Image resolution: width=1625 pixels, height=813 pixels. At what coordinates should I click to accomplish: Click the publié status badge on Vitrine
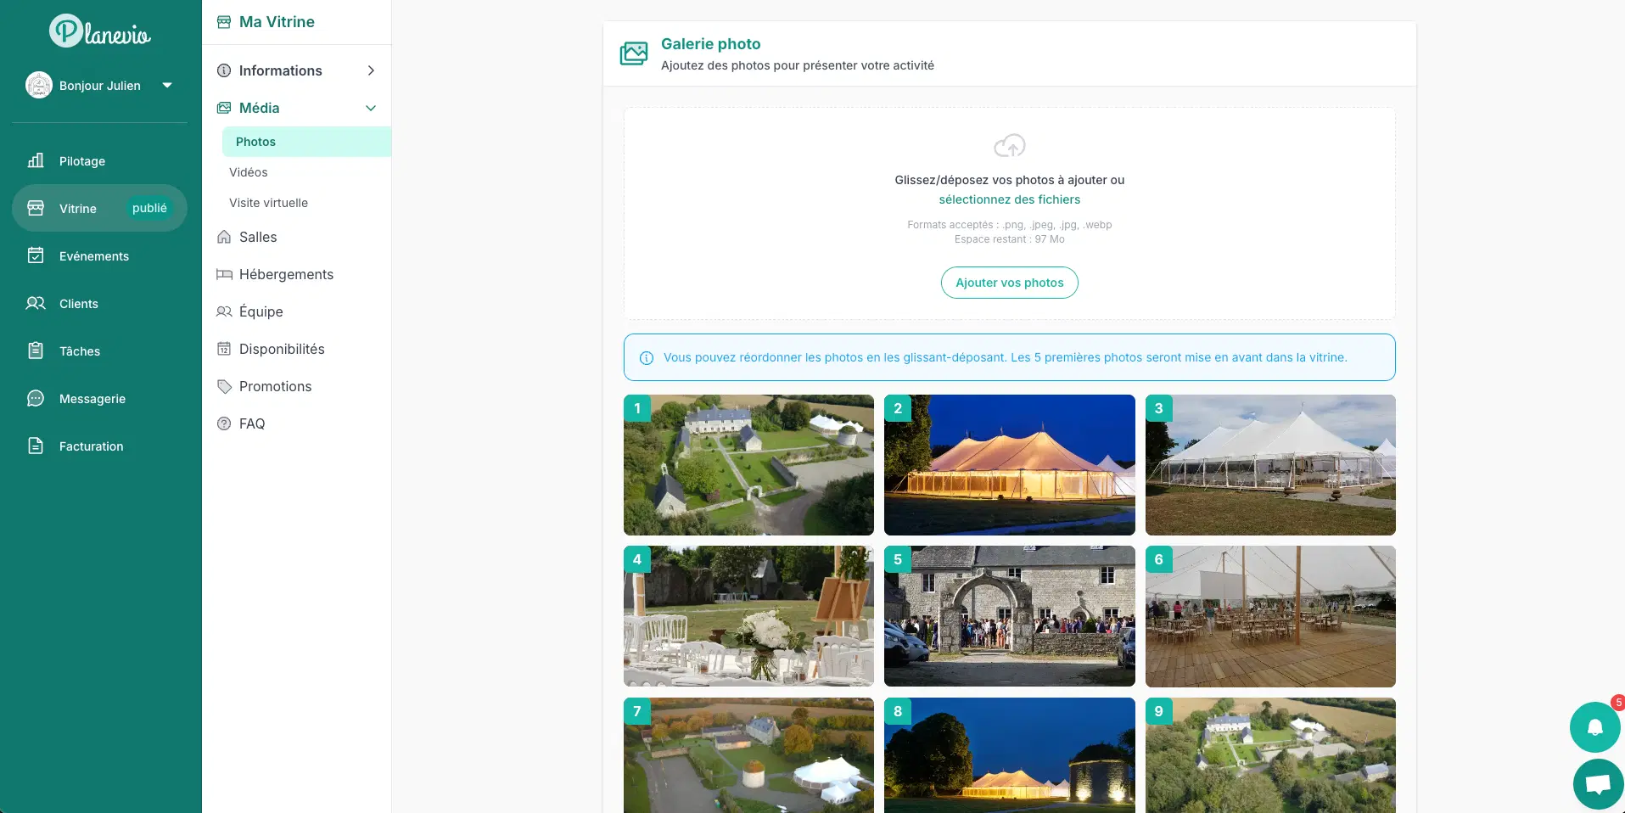[x=149, y=208]
